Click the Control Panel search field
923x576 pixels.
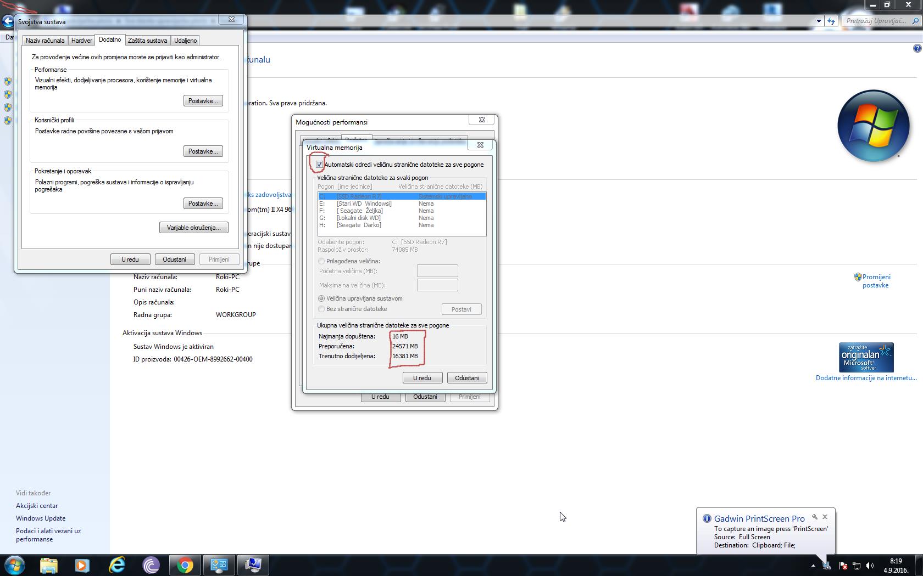coord(876,21)
